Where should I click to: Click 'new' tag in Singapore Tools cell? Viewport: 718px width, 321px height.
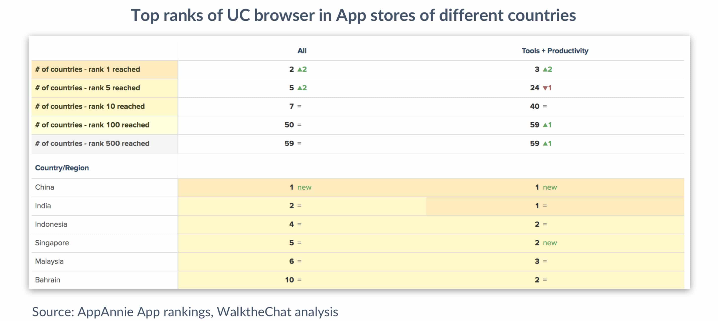[549, 243]
